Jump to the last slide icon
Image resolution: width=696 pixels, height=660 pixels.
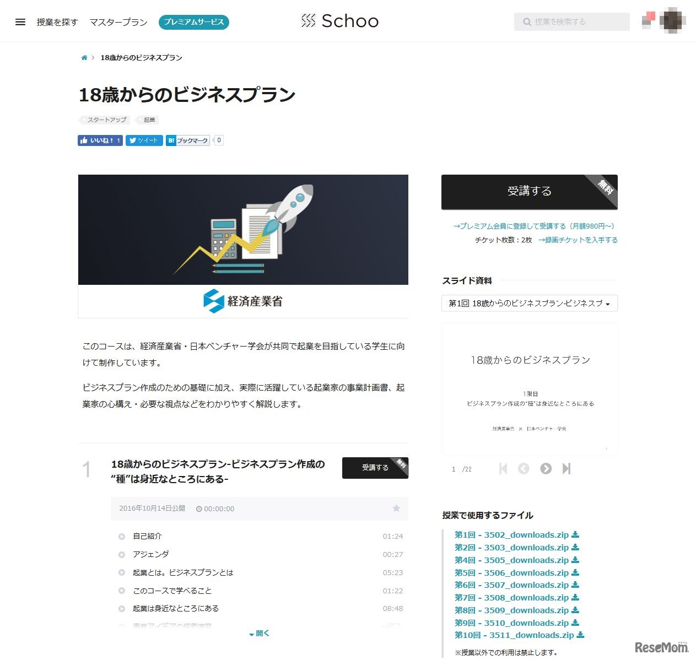(x=566, y=469)
